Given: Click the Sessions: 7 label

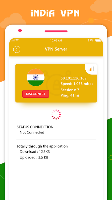Looking at the screenshot, I should pos(70,90).
